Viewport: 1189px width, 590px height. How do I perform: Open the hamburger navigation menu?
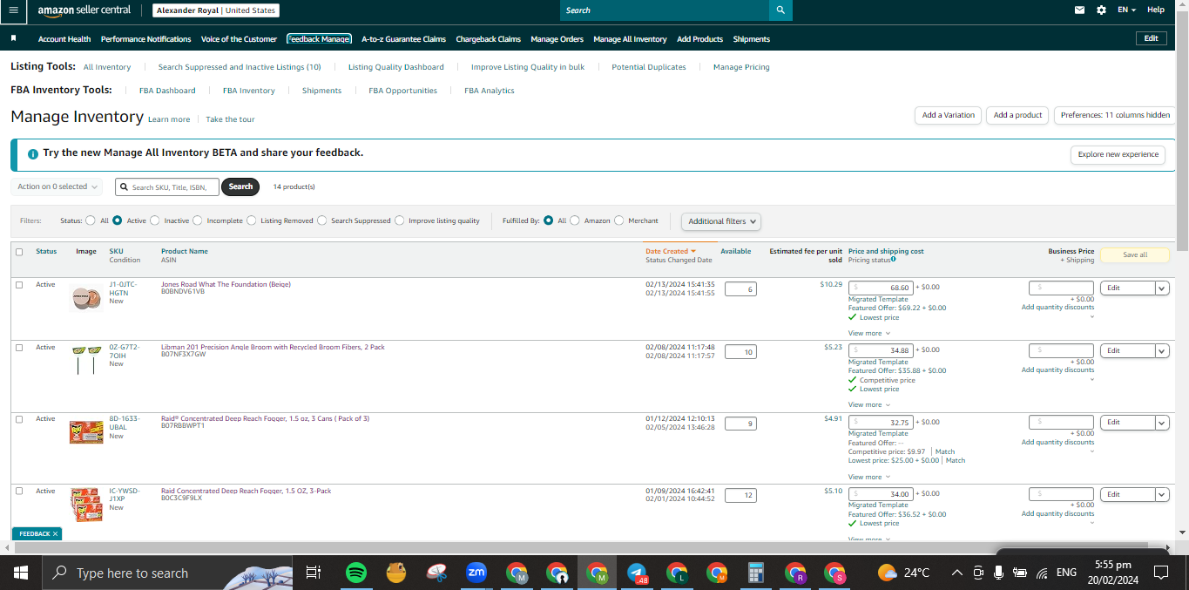(13, 10)
